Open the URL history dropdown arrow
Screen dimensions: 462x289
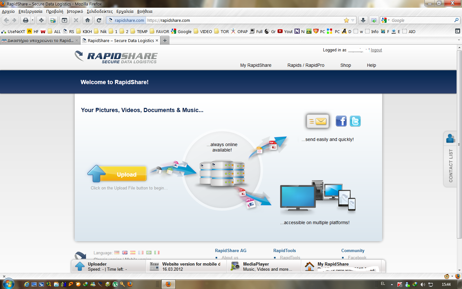(x=353, y=20)
